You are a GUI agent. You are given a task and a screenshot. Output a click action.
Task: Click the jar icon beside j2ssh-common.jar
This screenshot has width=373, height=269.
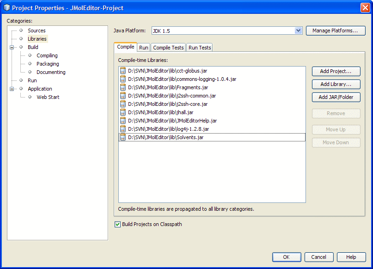(123, 96)
